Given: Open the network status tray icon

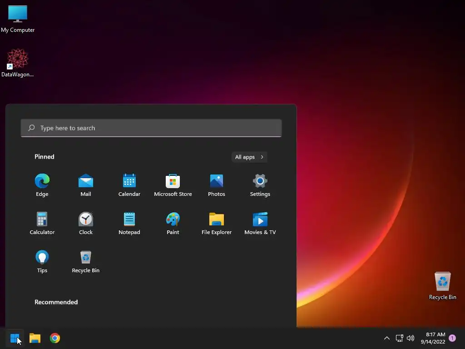Looking at the screenshot, I should (x=400, y=338).
